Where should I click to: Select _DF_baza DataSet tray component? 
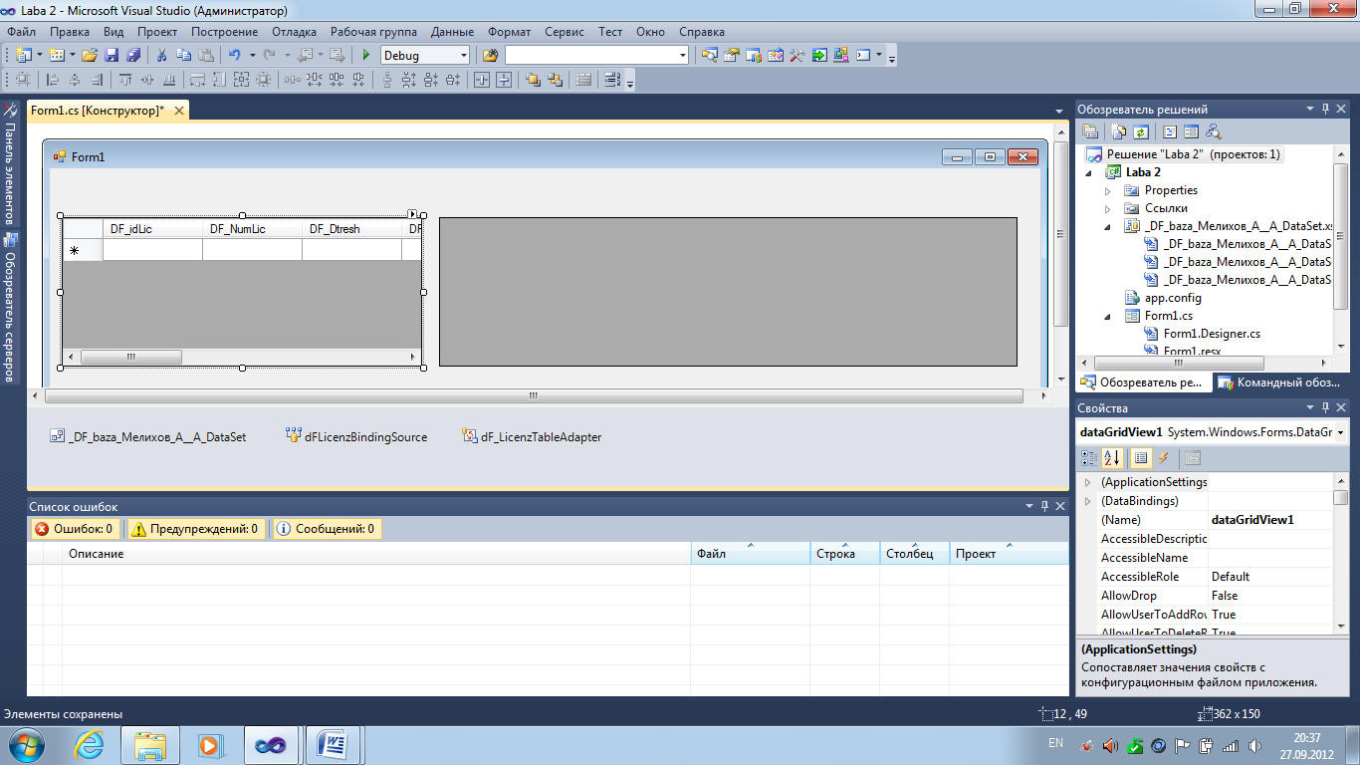[x=148, y=436]
